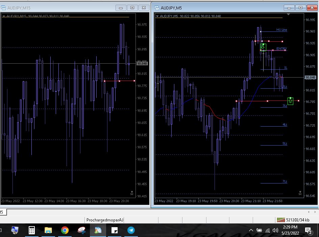This screenshot has width=319, height=237.
Task: Click the AUDJPY,M5 window title chart icon
Action: pos(157,8)
